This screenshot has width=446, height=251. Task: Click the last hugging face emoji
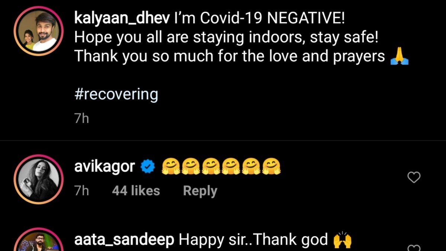tap(271, 167)
